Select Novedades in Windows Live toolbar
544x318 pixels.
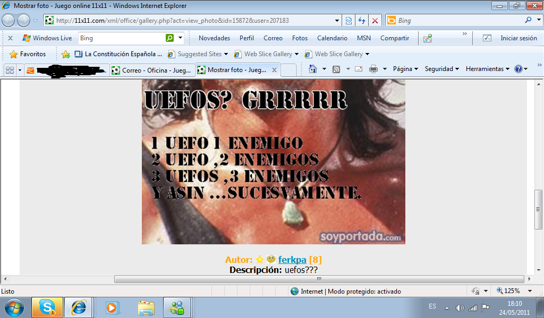[214, 38]
